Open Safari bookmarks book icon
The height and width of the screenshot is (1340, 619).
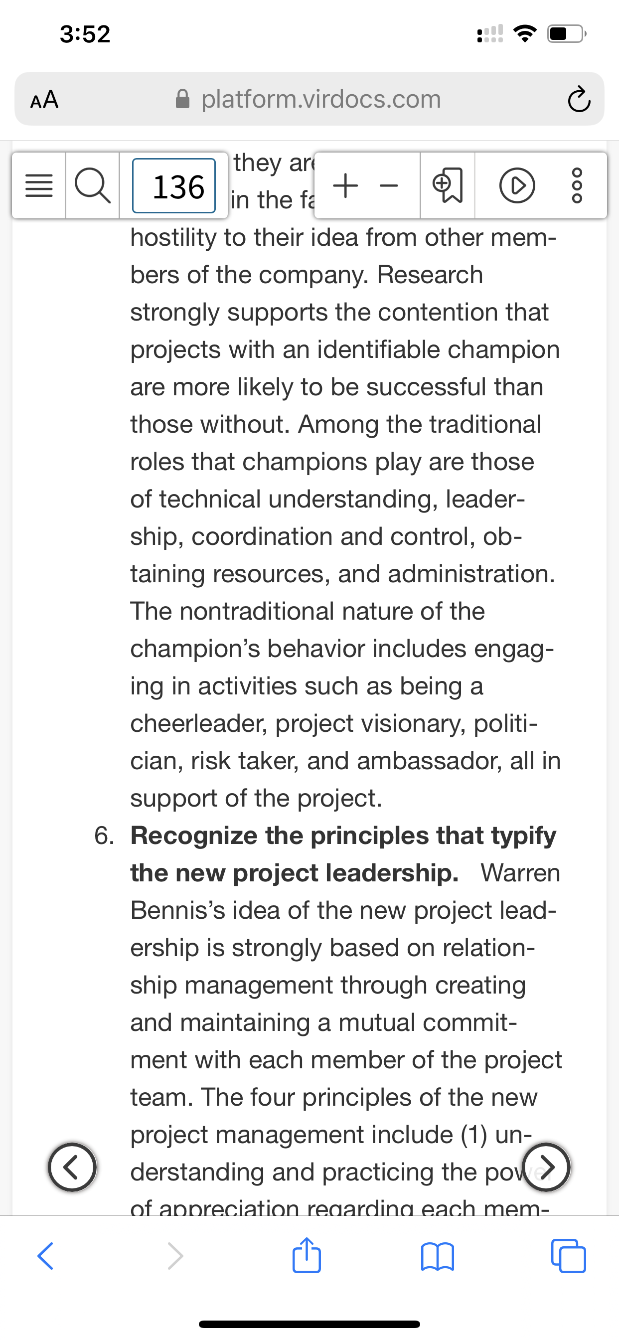[x=438, y=1257]
